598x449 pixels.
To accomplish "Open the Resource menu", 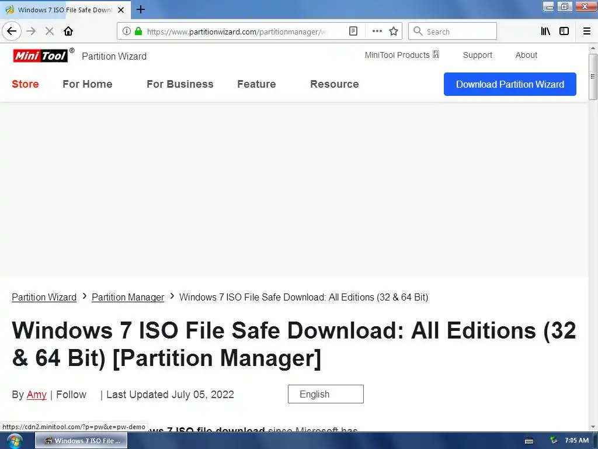I will pyautogui.click(x=335, y=84).
